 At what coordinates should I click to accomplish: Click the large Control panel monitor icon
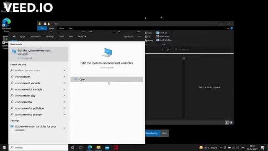click(x=107, y=52)
